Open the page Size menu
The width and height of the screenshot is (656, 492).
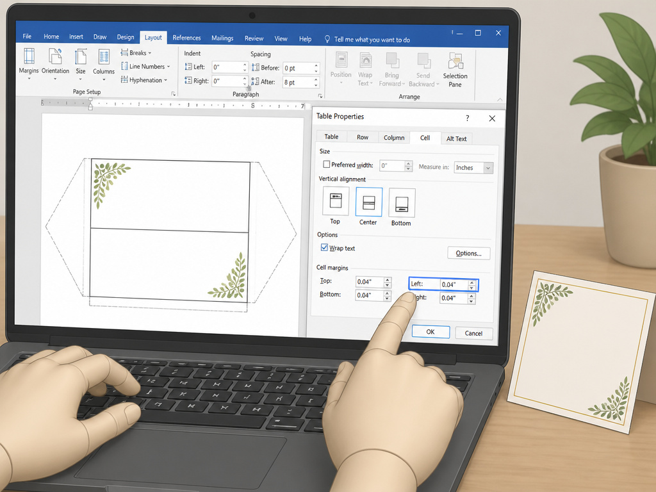80,64
